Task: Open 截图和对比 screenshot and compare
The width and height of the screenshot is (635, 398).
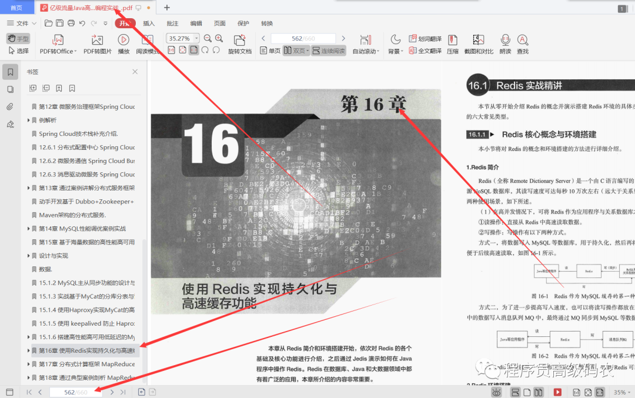Action: (479, 45)
